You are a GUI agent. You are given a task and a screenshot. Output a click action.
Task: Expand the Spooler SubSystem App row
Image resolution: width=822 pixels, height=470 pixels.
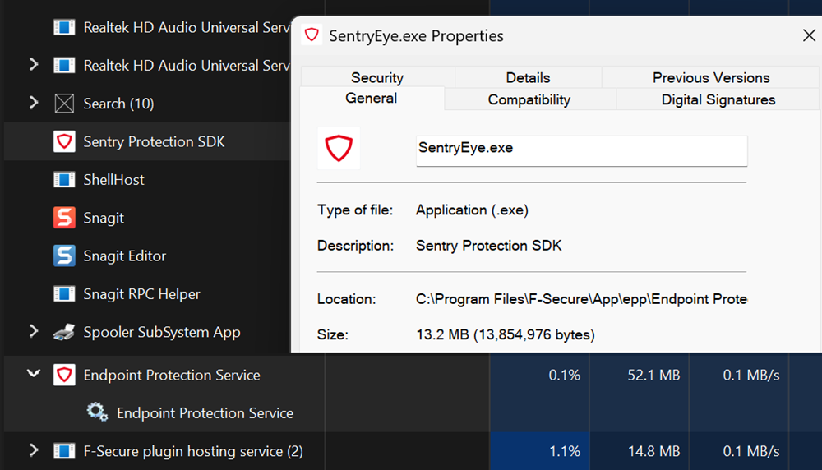(34, 332)
